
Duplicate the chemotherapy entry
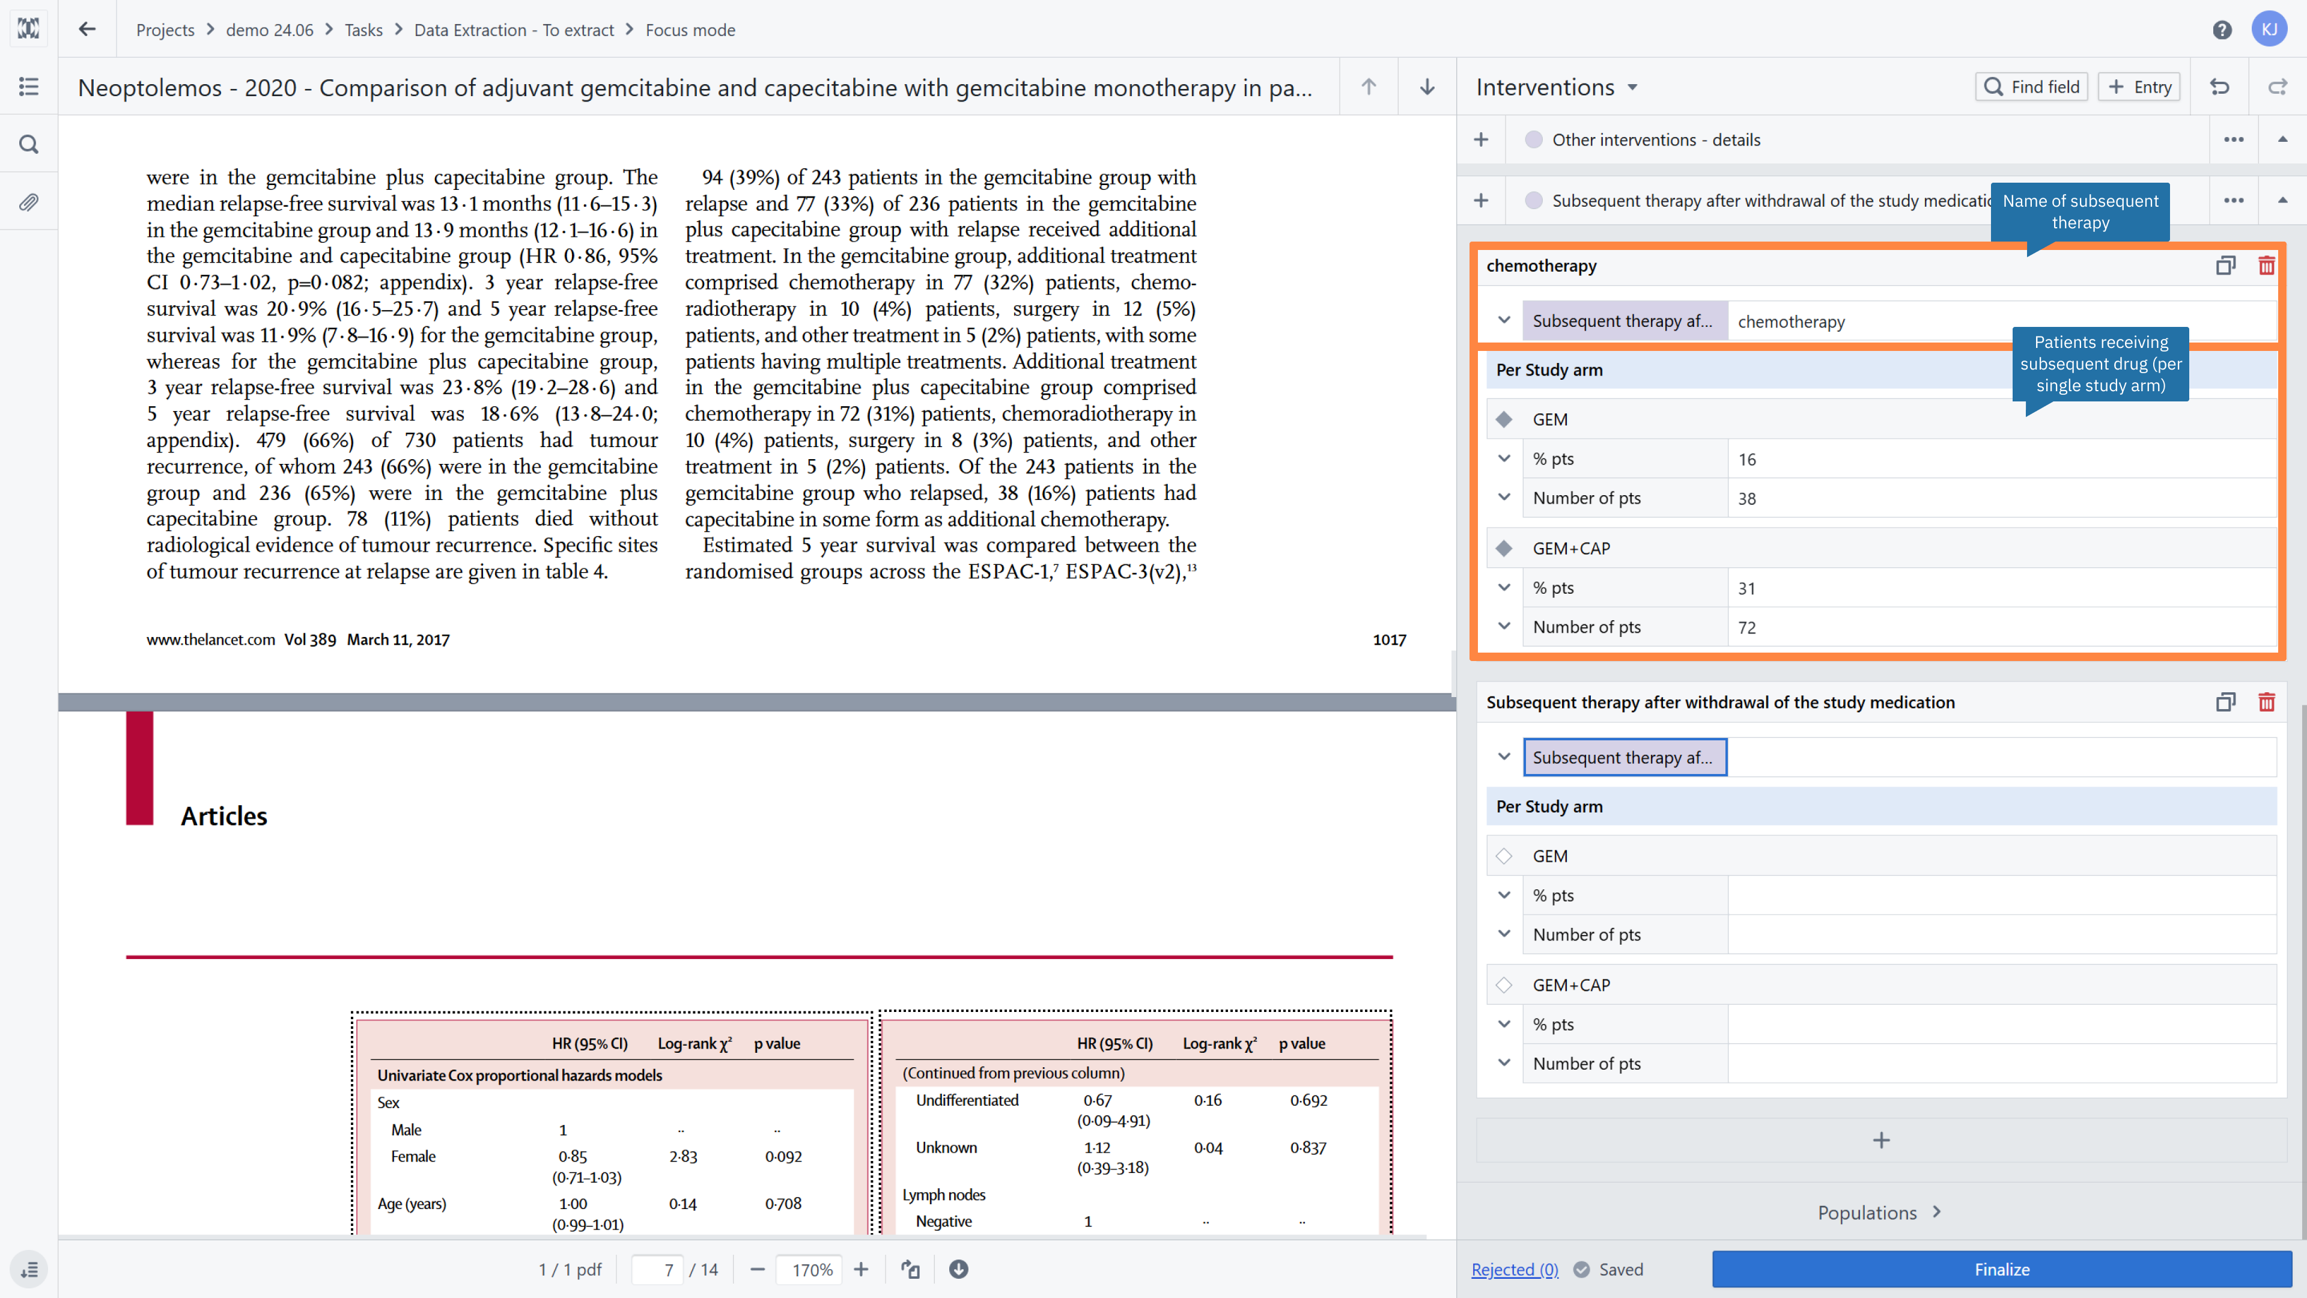click(x=2225, y=265)
